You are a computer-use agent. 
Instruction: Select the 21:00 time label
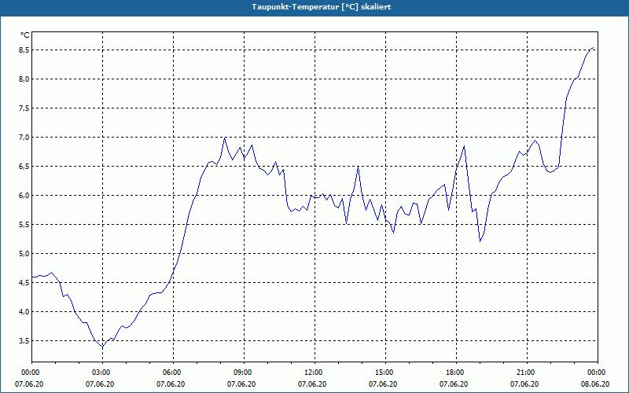(527, 373)
